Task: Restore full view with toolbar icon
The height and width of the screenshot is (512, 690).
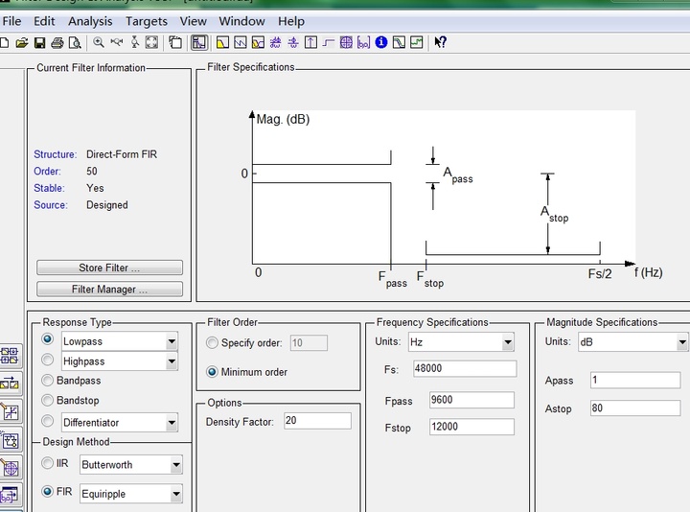Action: pos(151,42)
